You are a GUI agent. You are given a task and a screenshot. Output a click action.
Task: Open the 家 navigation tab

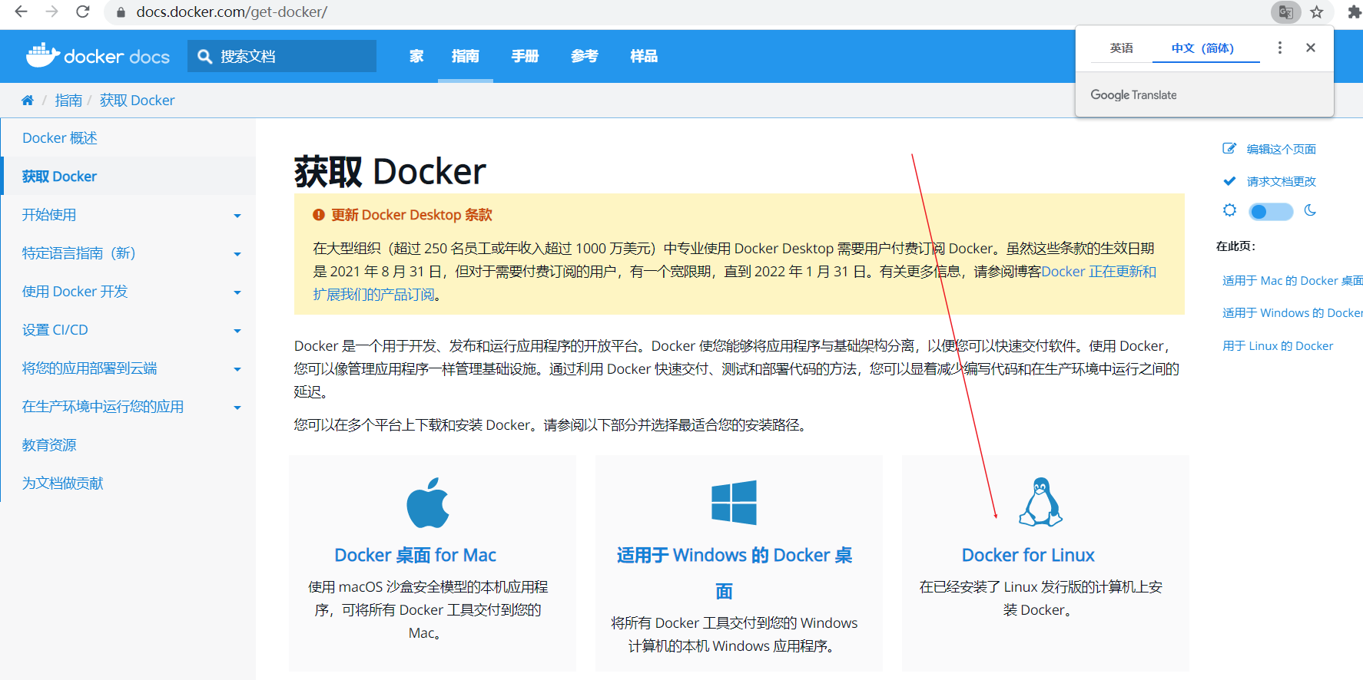coord(416,56)
